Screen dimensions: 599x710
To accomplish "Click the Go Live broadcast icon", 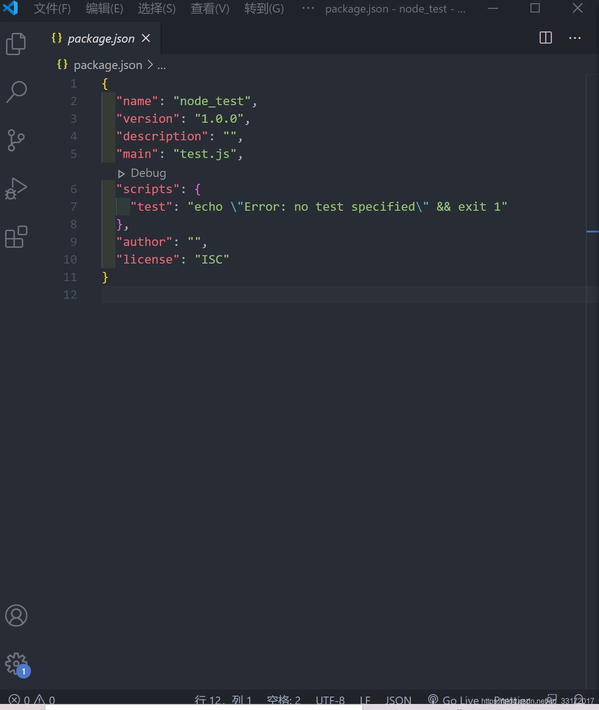I will pos(433,699).
